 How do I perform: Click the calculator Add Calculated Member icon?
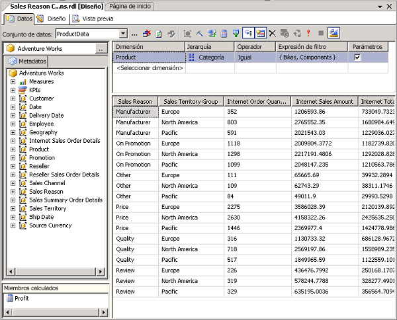pos(224,33)
